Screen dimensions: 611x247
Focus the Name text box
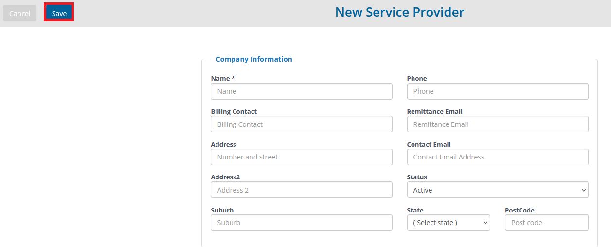point(302,91)
